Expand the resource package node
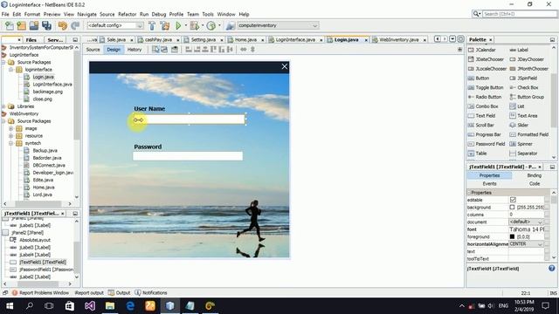 pos(11,136)
